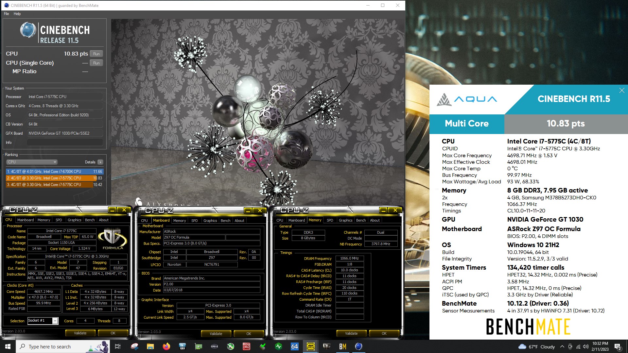Open About tab in left CPU-Z window
Screen dimensions: 628x353
pos(104,220)
